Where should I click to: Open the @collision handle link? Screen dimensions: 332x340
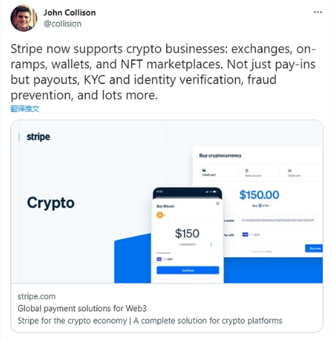[x=62, y=23]
